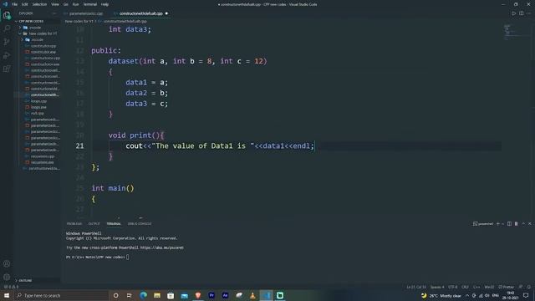
Task: Open After Effects from taskbar
Action: pyautogui.click(x=225, y=295)
